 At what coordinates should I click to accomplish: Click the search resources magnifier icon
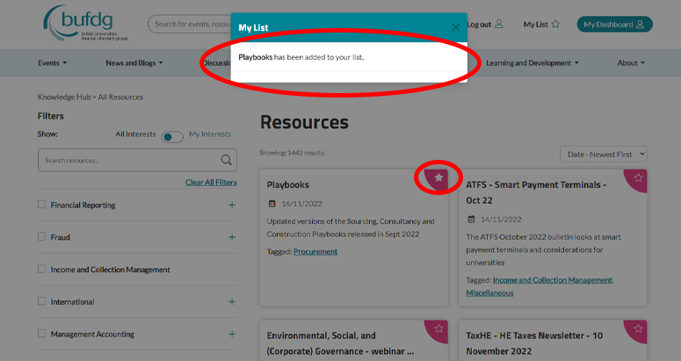pyautogui.click(x=227, y=160)
